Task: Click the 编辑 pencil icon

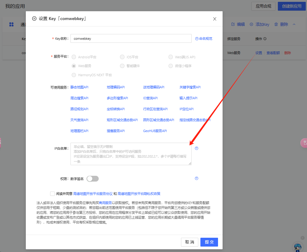Action: [233, 24]
